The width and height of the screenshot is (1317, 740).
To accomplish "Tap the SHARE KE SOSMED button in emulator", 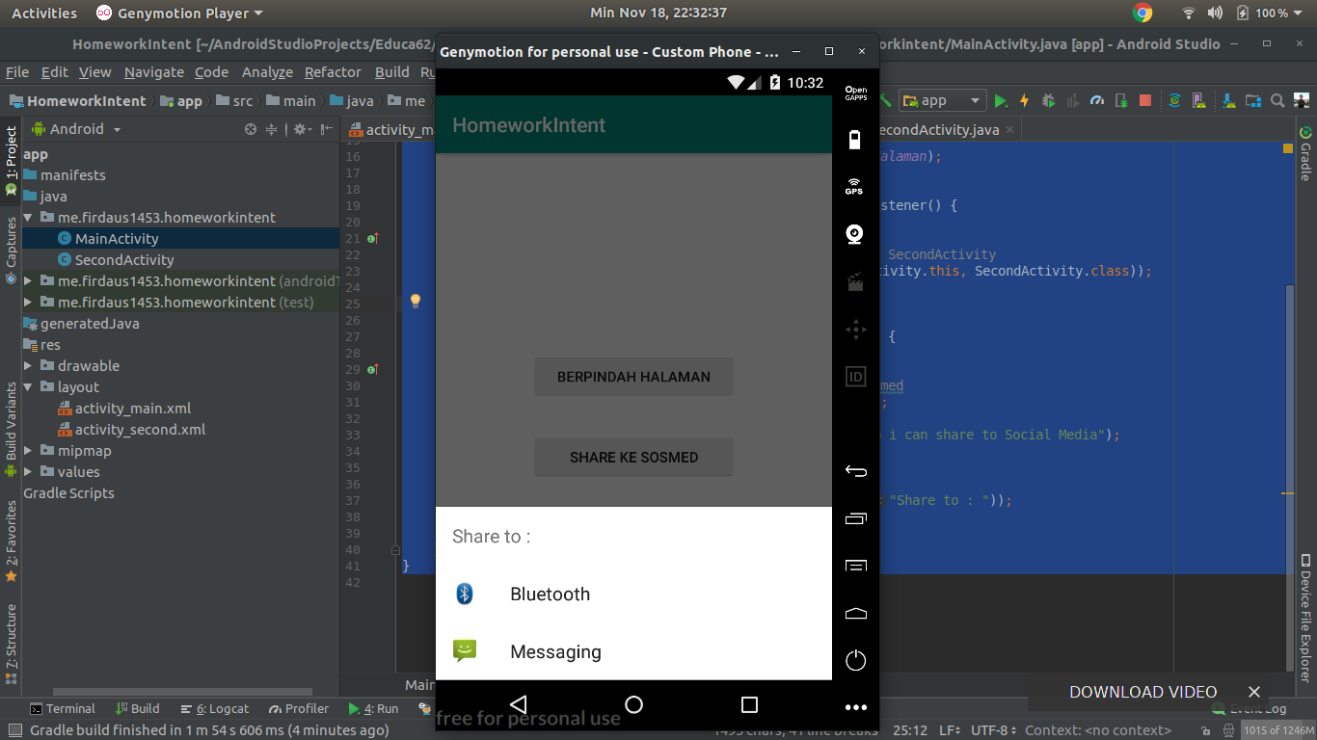I will click(x=633, y=457).
